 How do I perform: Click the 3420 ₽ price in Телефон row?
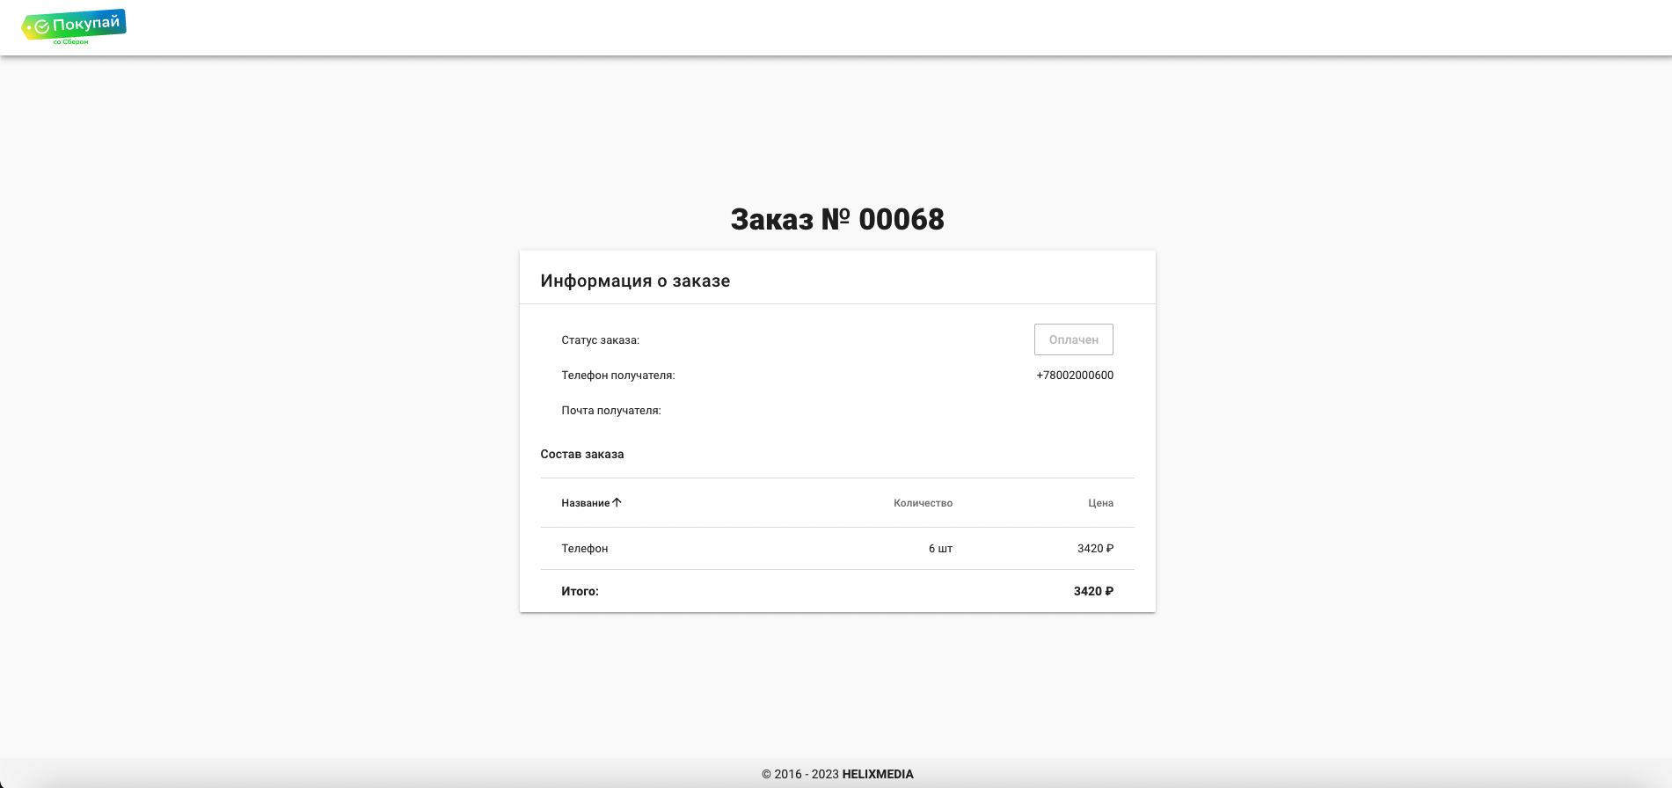click(1095, 548)
